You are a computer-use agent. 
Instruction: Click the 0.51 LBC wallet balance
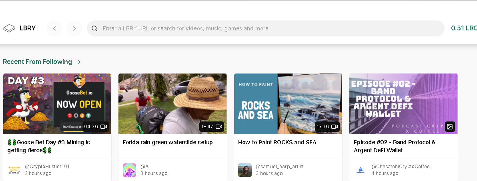pos(464,28)
